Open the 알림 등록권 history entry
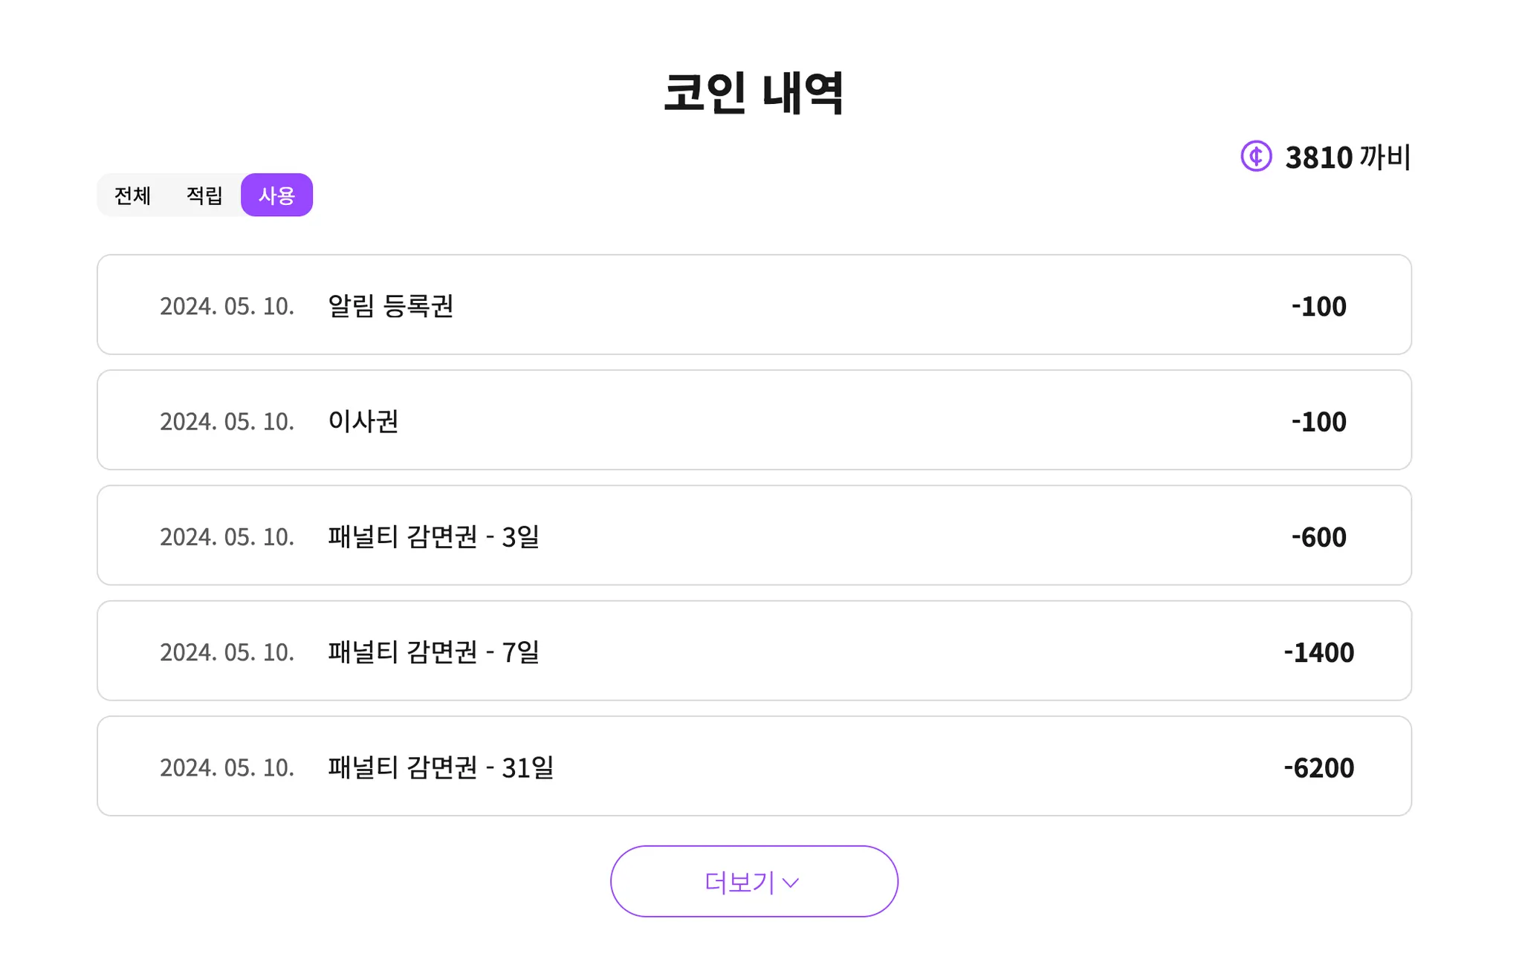 391,305
